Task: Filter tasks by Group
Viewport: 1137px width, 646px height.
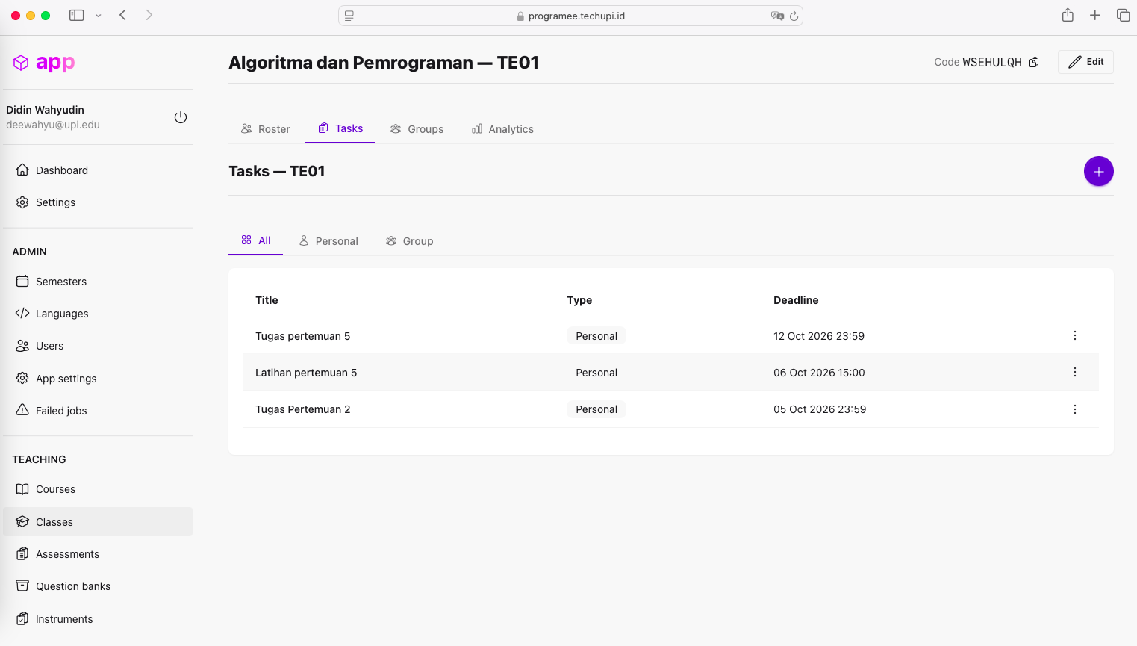Action: click(x=409, y=241)
